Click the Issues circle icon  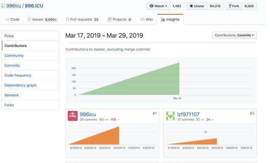click(29, 19)
